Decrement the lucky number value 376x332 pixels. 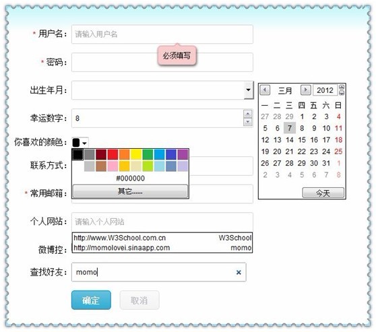tap(248, 123)
